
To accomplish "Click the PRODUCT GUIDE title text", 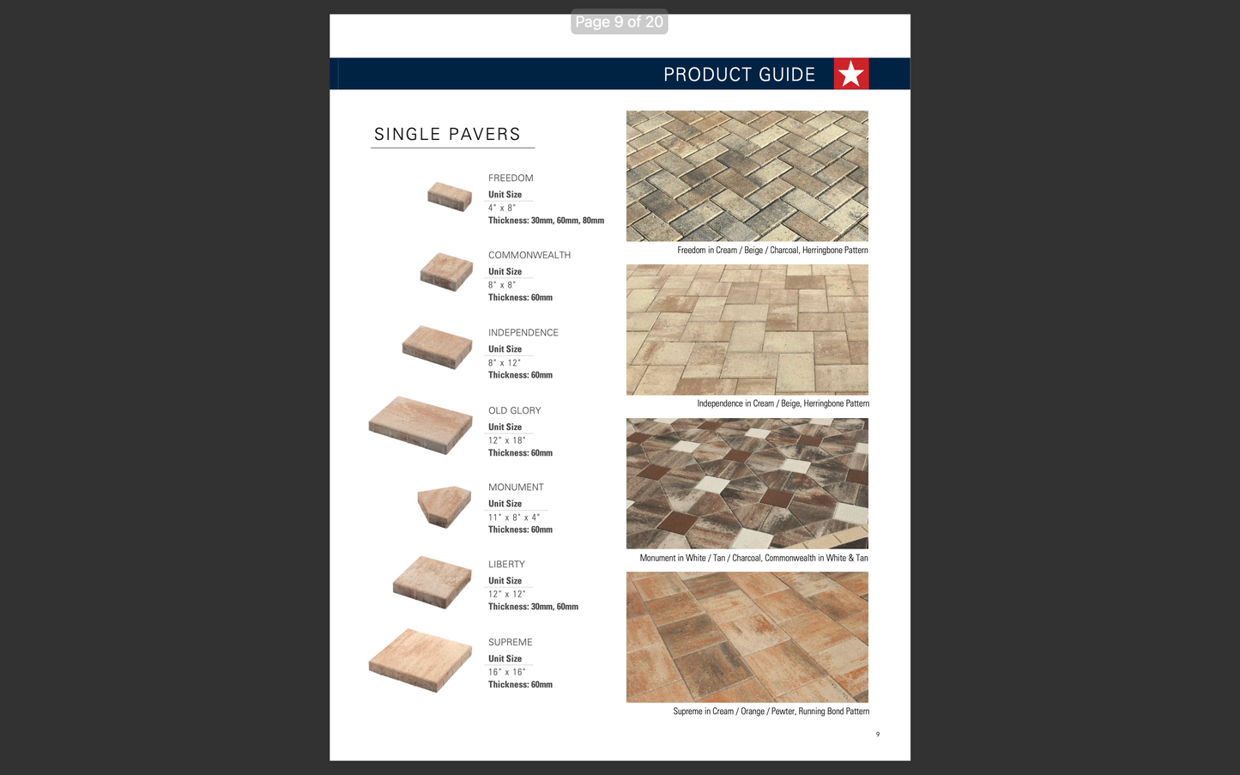I will pyautogui.click(x=738, y=75).
